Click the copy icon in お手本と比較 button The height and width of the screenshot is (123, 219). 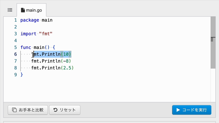14,110
